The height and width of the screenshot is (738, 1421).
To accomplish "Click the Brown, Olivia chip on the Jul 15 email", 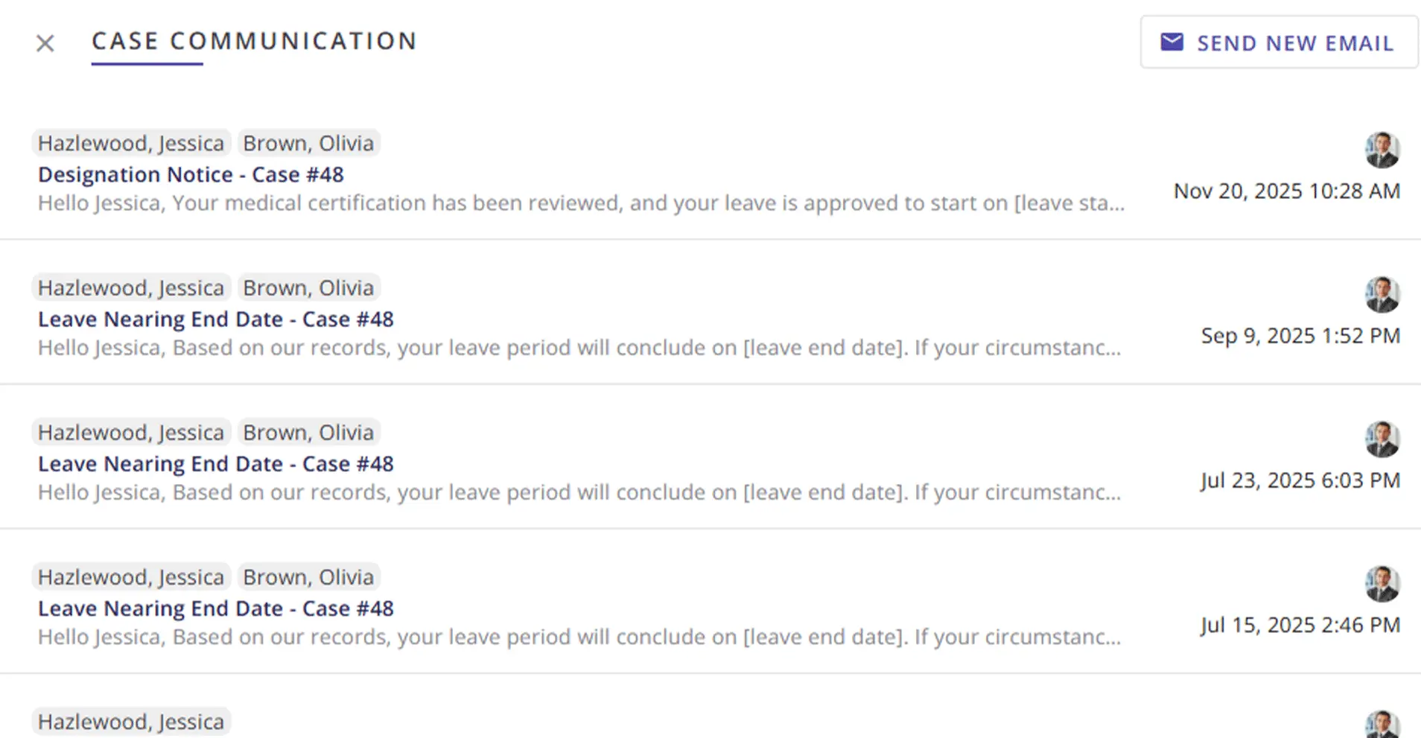I will 308,576.
